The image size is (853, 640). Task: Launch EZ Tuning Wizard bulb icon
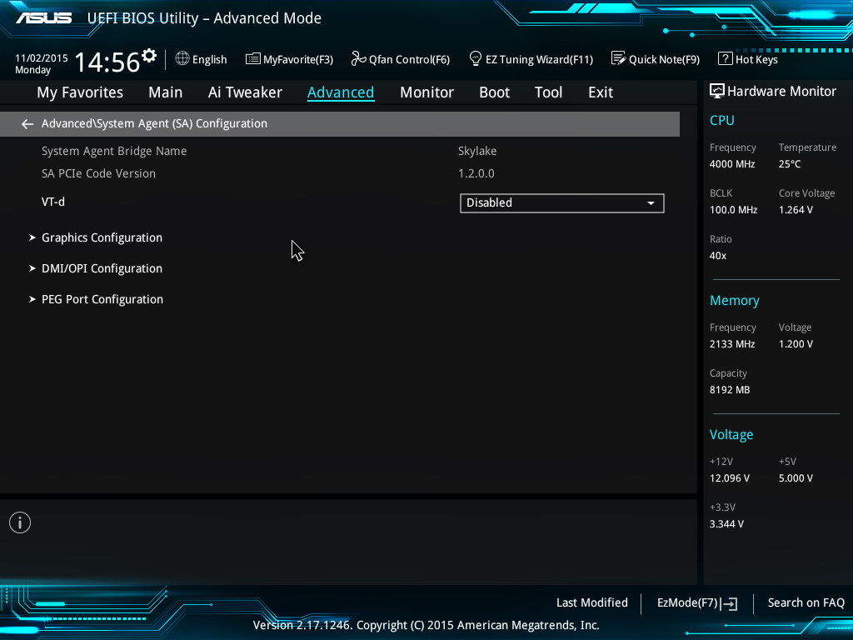476,59
